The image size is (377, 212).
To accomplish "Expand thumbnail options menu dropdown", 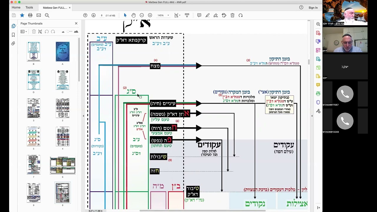I will tap(24, 32).
